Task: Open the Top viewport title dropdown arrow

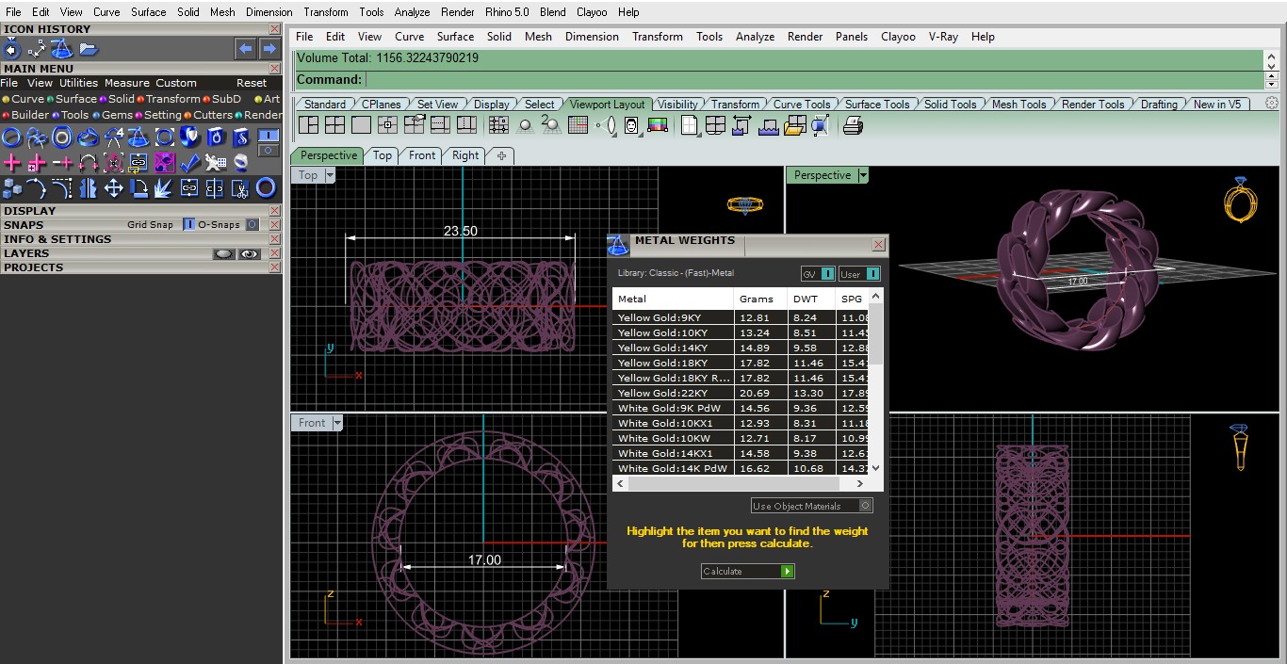Action: 330,175
